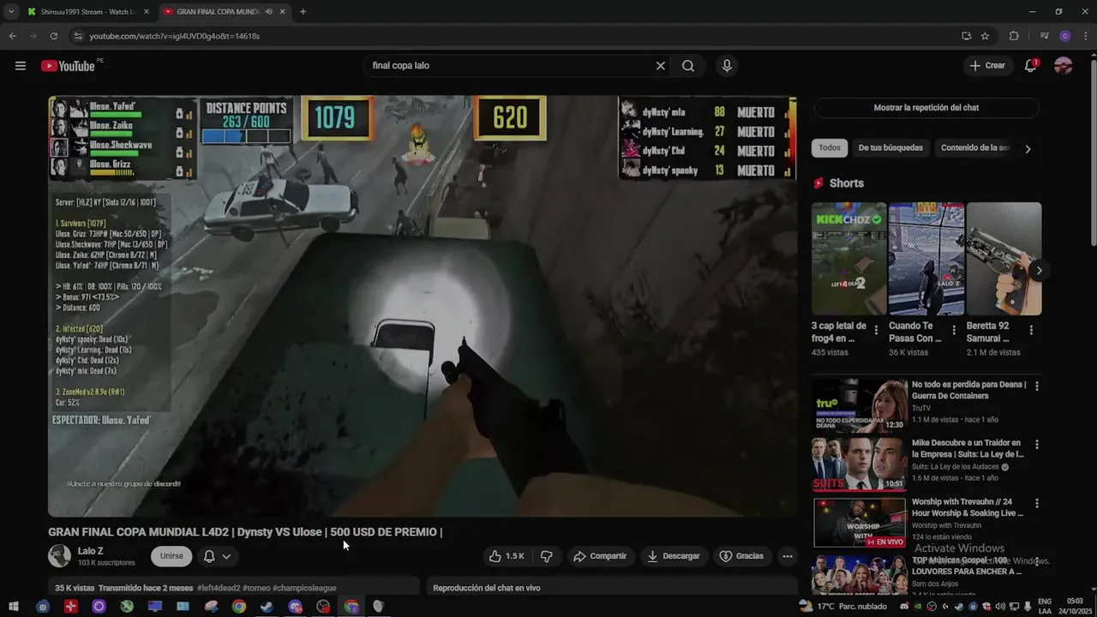Open more options for the Deana video
This screenshot has height=617, width=1097.
1037,386
